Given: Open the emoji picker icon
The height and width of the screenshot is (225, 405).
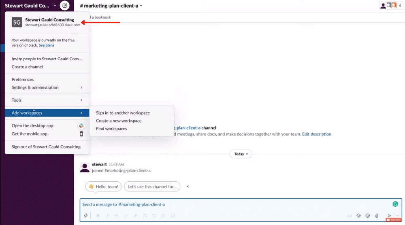Looking at the screenshot, I should pos(368,216).
